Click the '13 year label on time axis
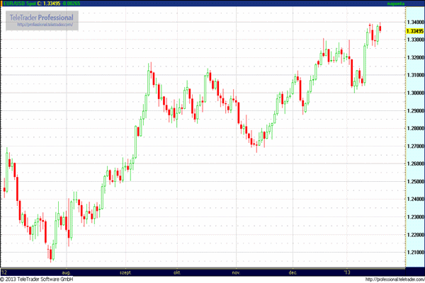Screen dimensions: 425x283 tap(347, 272)
